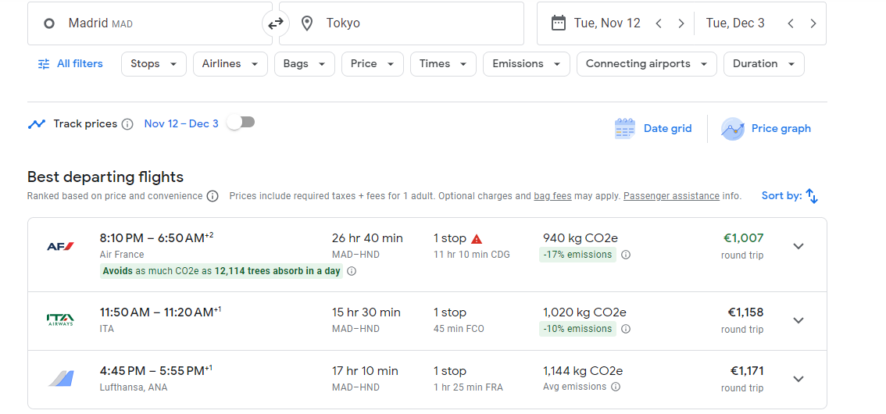Click the -10% emissions badge
The width and height of the screenshot is (886, 414).
click(577, 329)
